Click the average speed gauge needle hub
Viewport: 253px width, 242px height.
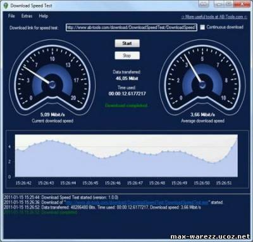click(202, 84)
